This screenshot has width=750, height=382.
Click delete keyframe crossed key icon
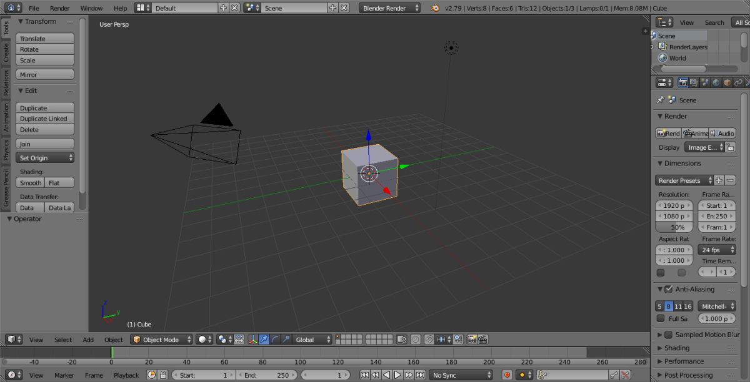625,375
